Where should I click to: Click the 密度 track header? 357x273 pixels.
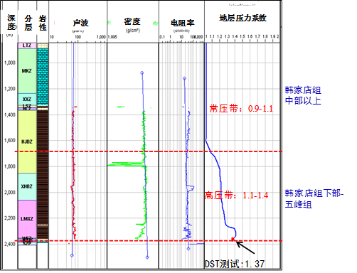132,22
